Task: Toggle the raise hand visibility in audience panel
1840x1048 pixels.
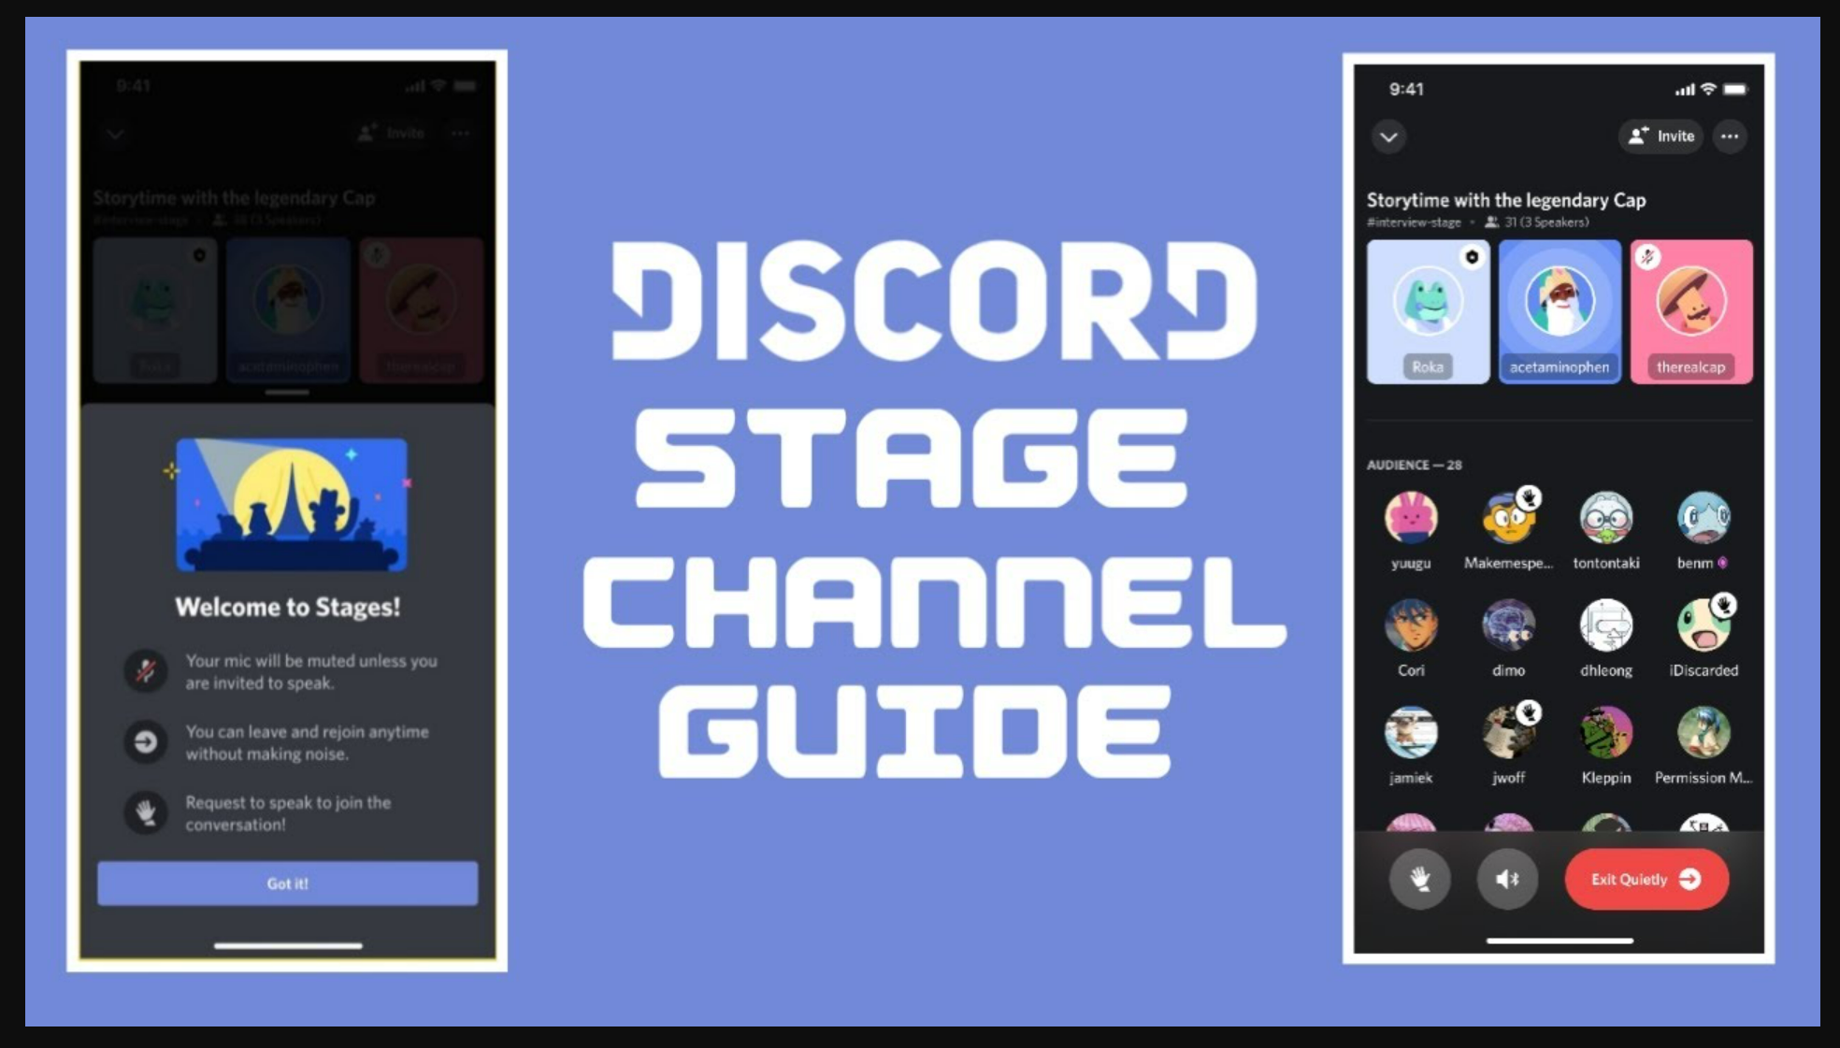Action: pyautogui.click(x=1416, y=877)
